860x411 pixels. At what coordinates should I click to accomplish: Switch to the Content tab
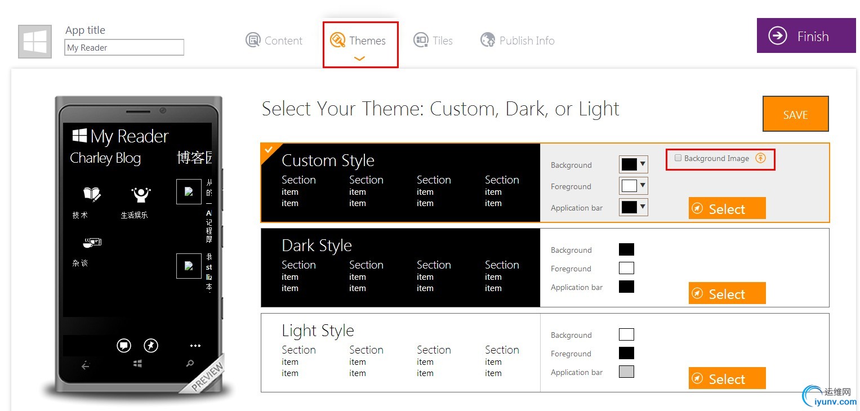tap(274, 41)
